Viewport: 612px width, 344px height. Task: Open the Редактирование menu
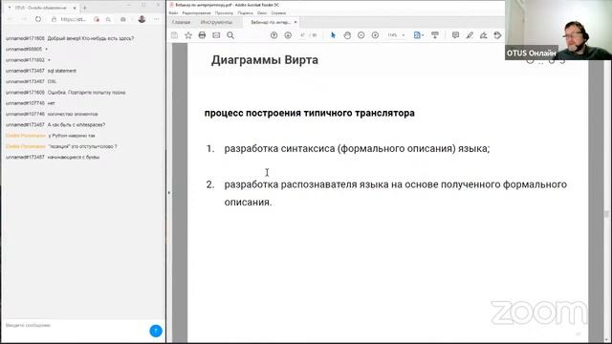(x=196, y=12)
